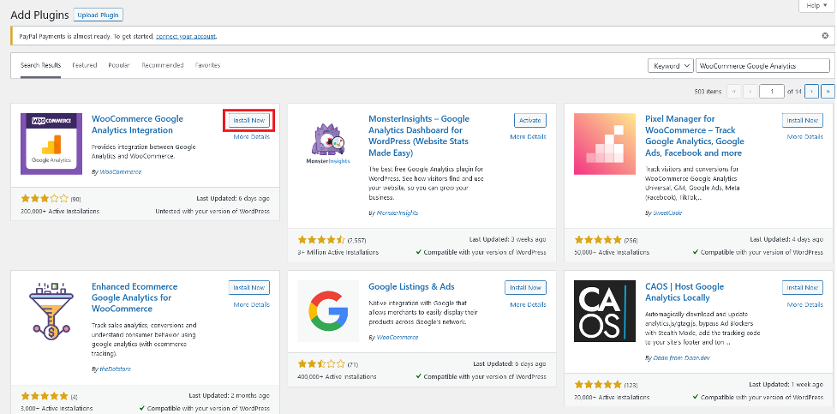Dismiss the PayPal Payments notice
The width and height of the screenshot is (837, 414).
(x=825, y=36)
